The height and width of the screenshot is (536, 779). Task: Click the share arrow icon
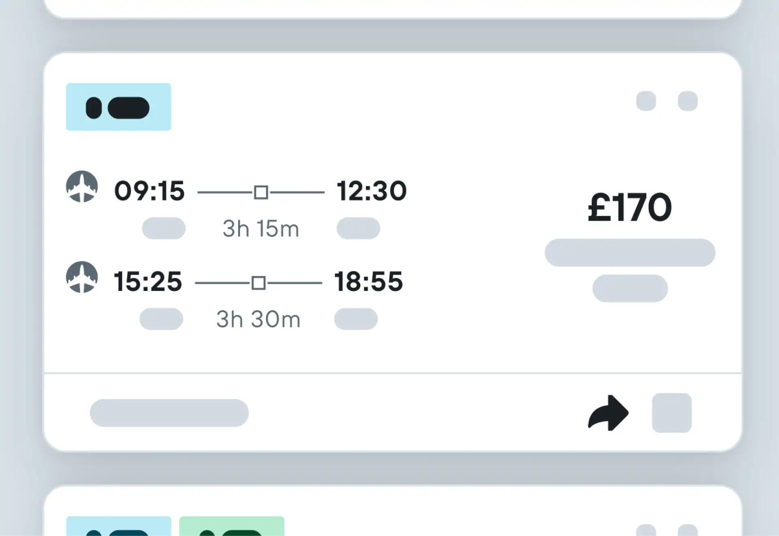point(608,412)
